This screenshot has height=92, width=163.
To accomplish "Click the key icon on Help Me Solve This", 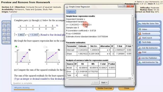I will click(x=140, y=24).
